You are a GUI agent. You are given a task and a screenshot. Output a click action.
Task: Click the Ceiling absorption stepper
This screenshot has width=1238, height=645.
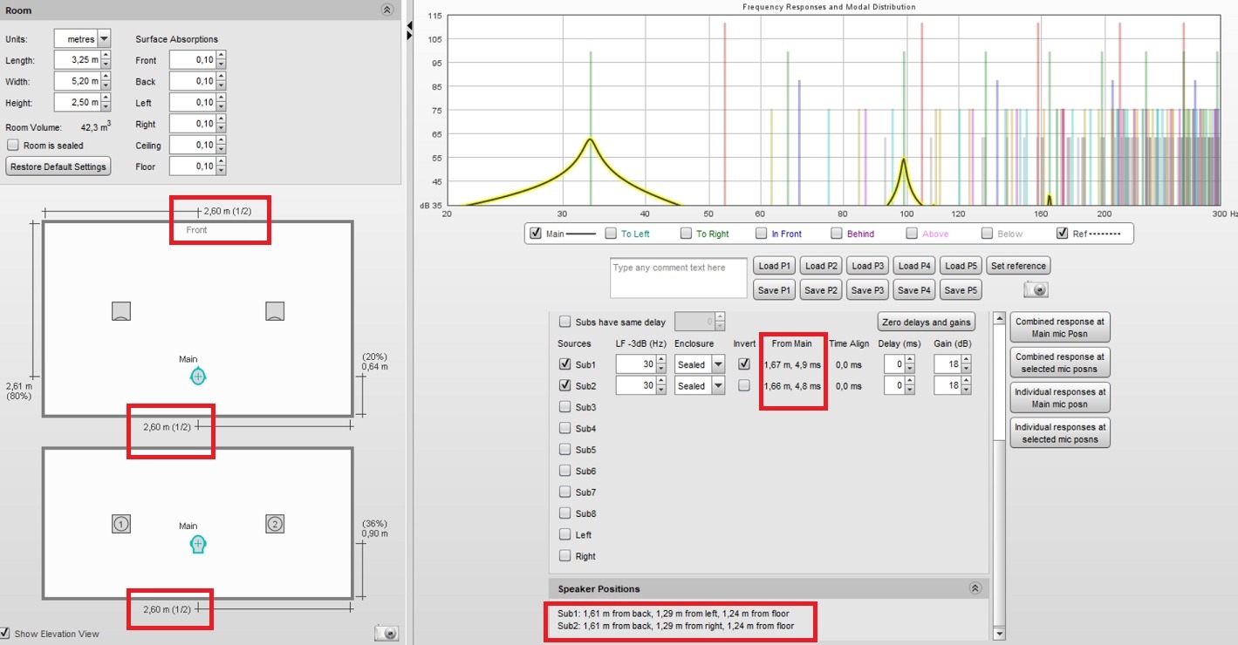pyautogui.click(x=221, y=145)
